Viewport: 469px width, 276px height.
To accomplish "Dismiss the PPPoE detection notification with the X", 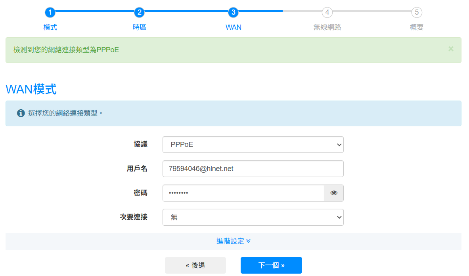I will [451, 49].
